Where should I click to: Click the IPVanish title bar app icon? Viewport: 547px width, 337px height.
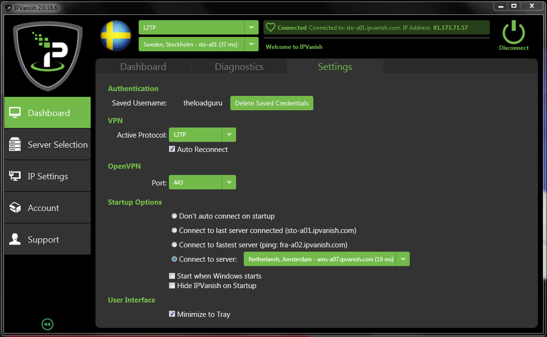pos(8,8)
